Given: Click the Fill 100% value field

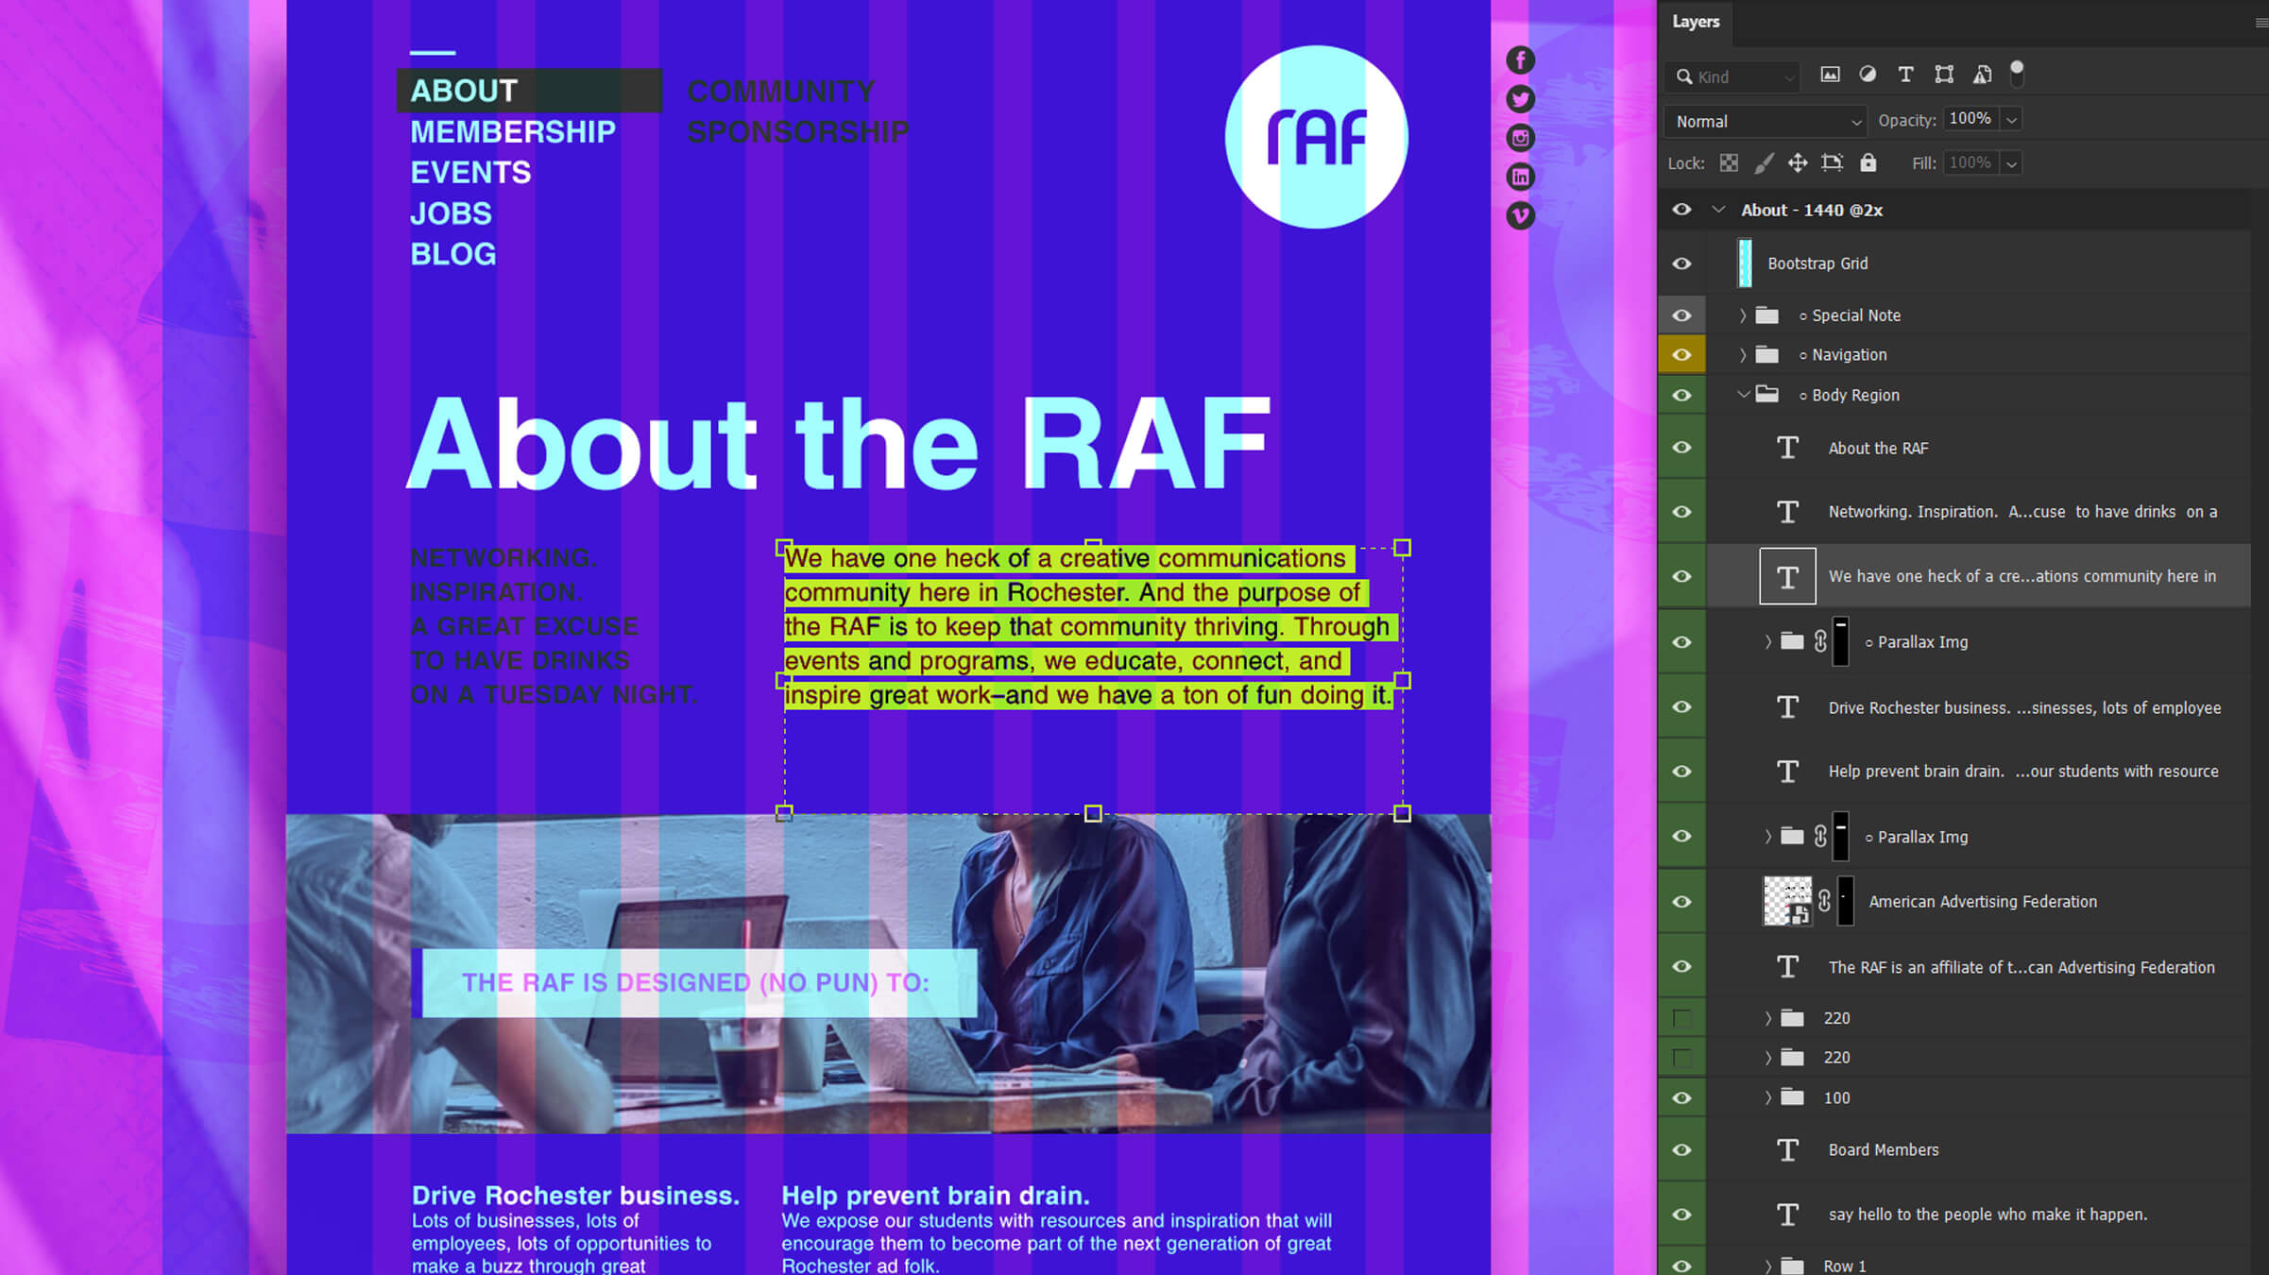Looking at the screenshot, I should click(x=1970, y=162).
